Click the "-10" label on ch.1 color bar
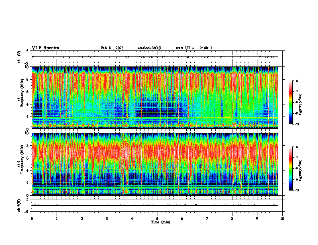This screenshot has height=245, width=318. [x=297, y=125]
